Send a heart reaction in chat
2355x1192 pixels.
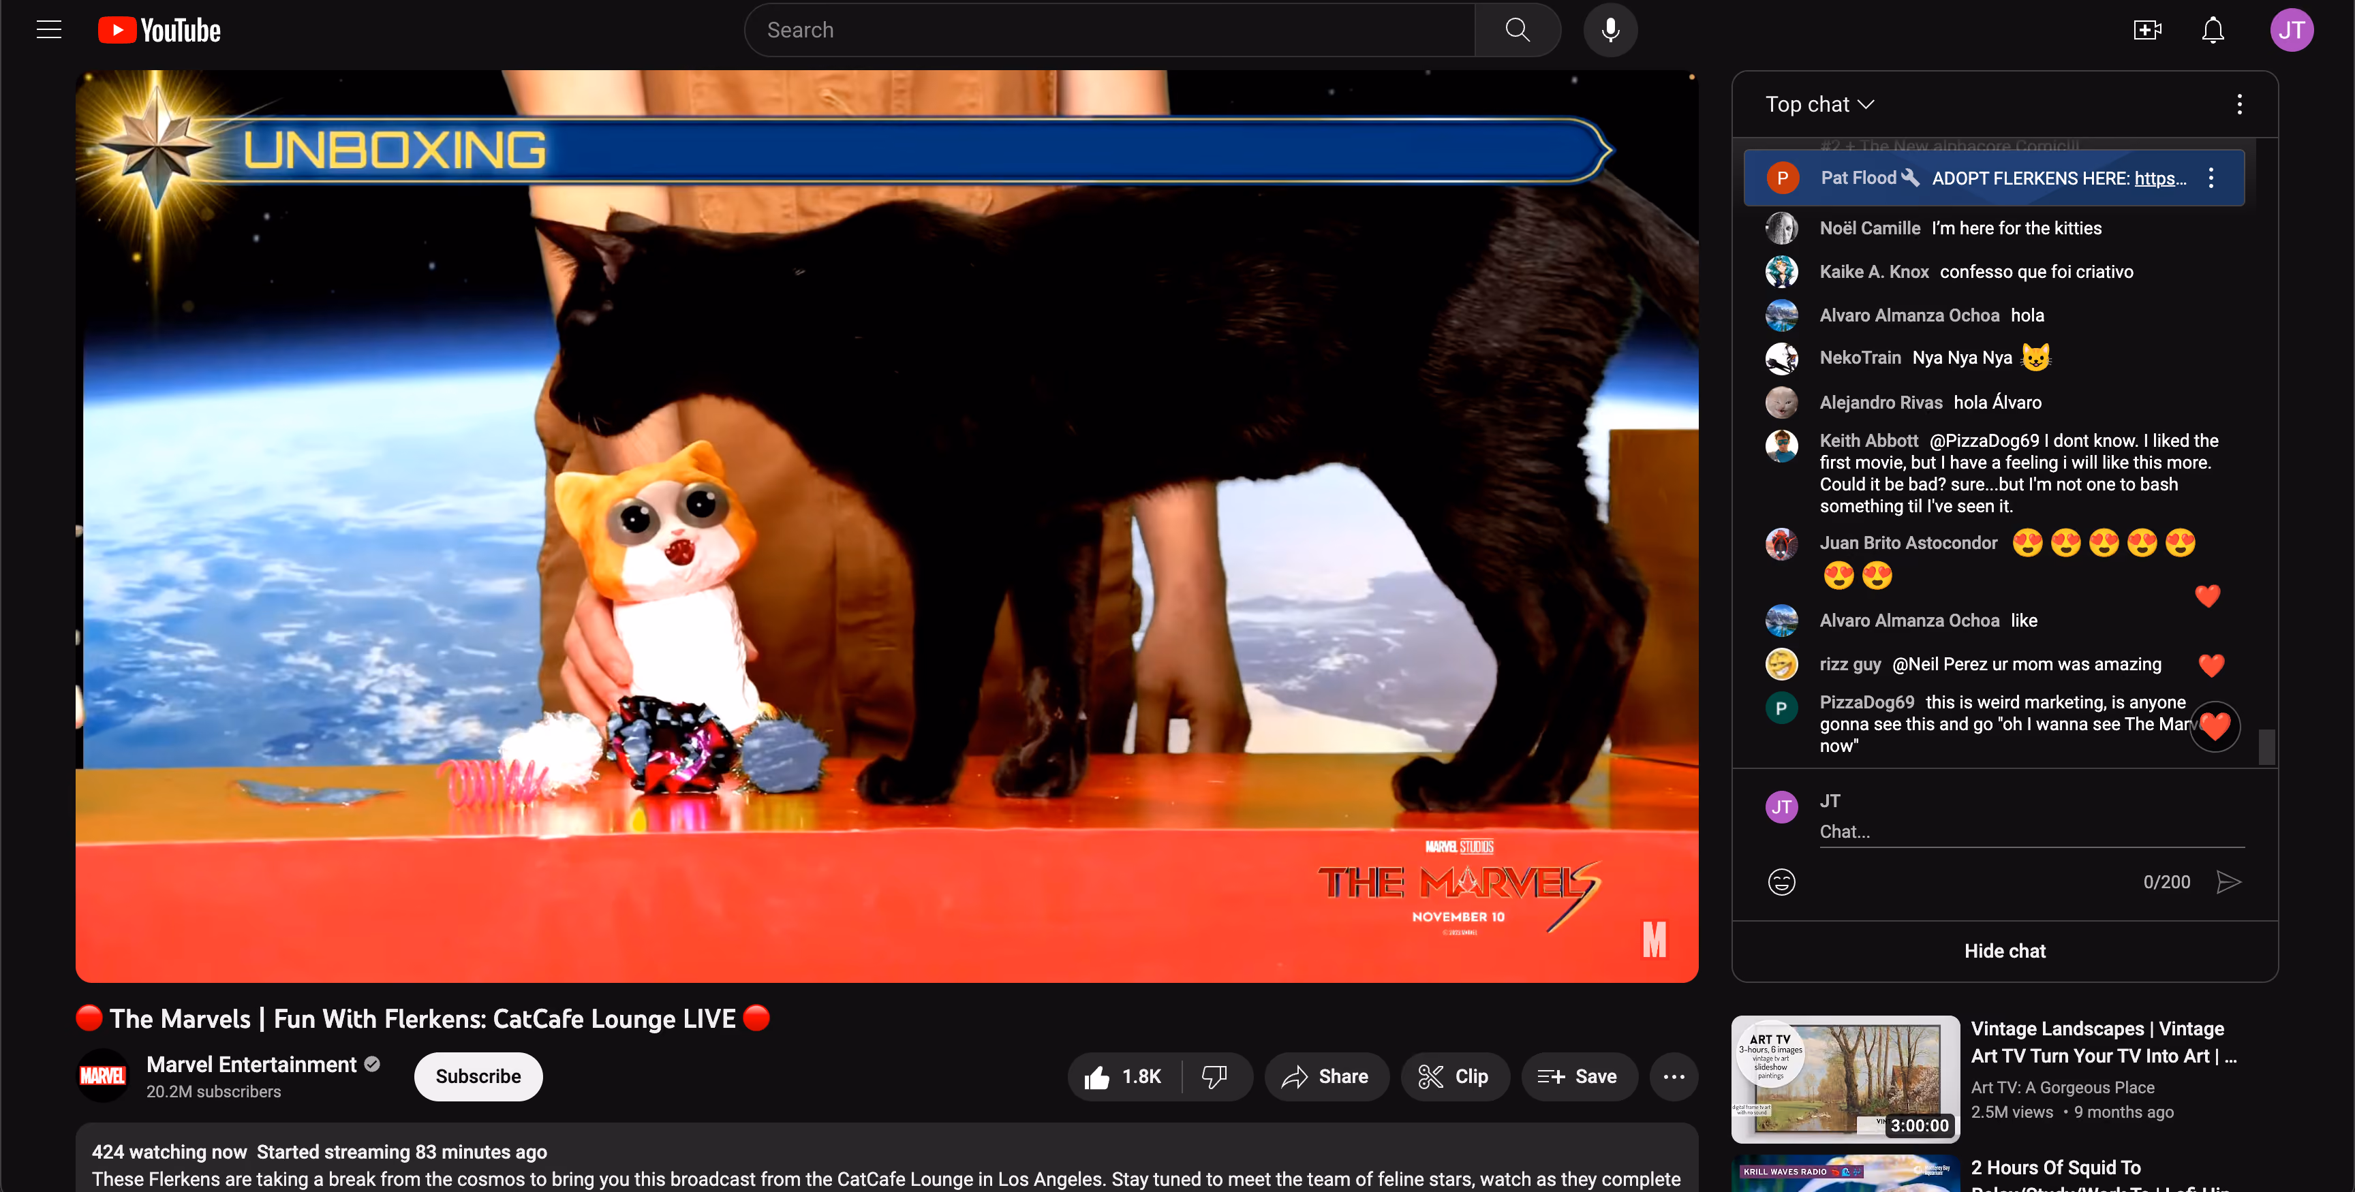[x=2214, y=727]
